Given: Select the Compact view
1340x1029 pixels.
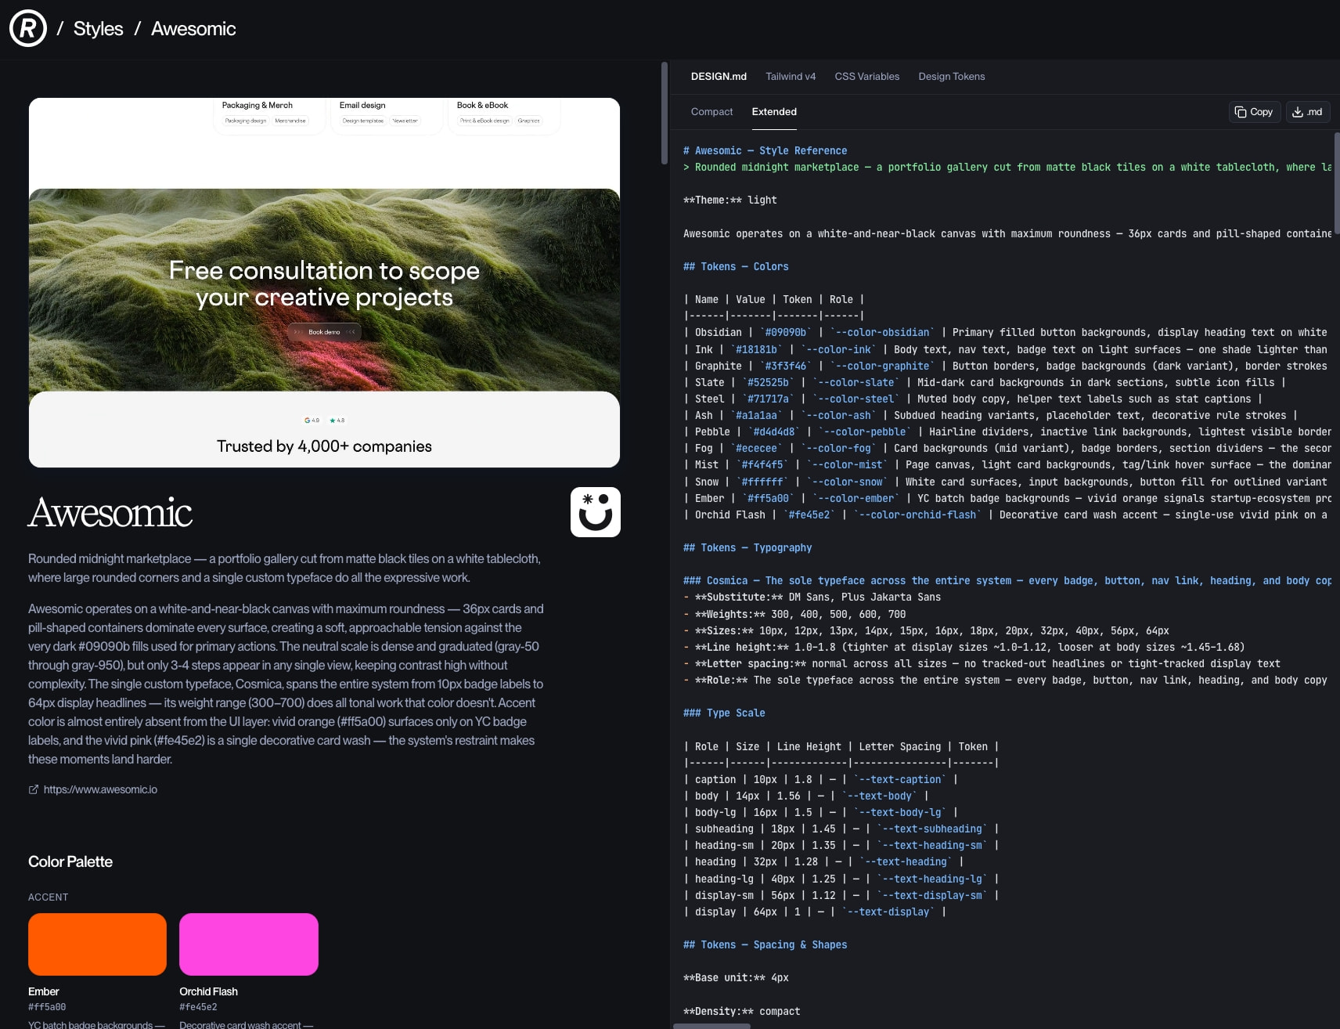Looking at the screenshot, I should [x=712, y=112].
